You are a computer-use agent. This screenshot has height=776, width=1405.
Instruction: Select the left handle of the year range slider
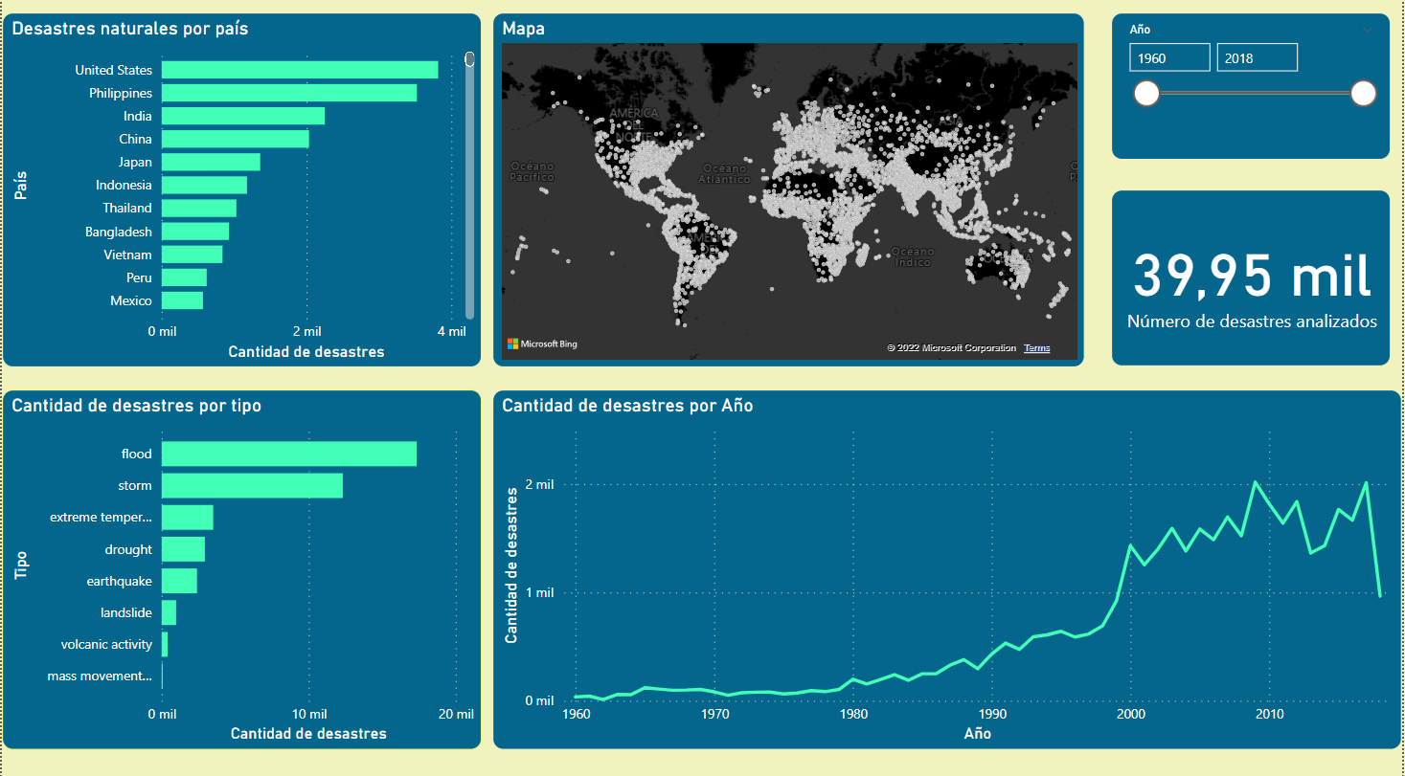pyautogui.click(x=1146, y=93)
